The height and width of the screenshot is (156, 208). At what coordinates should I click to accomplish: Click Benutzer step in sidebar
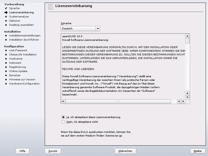(x=15, y=75)
